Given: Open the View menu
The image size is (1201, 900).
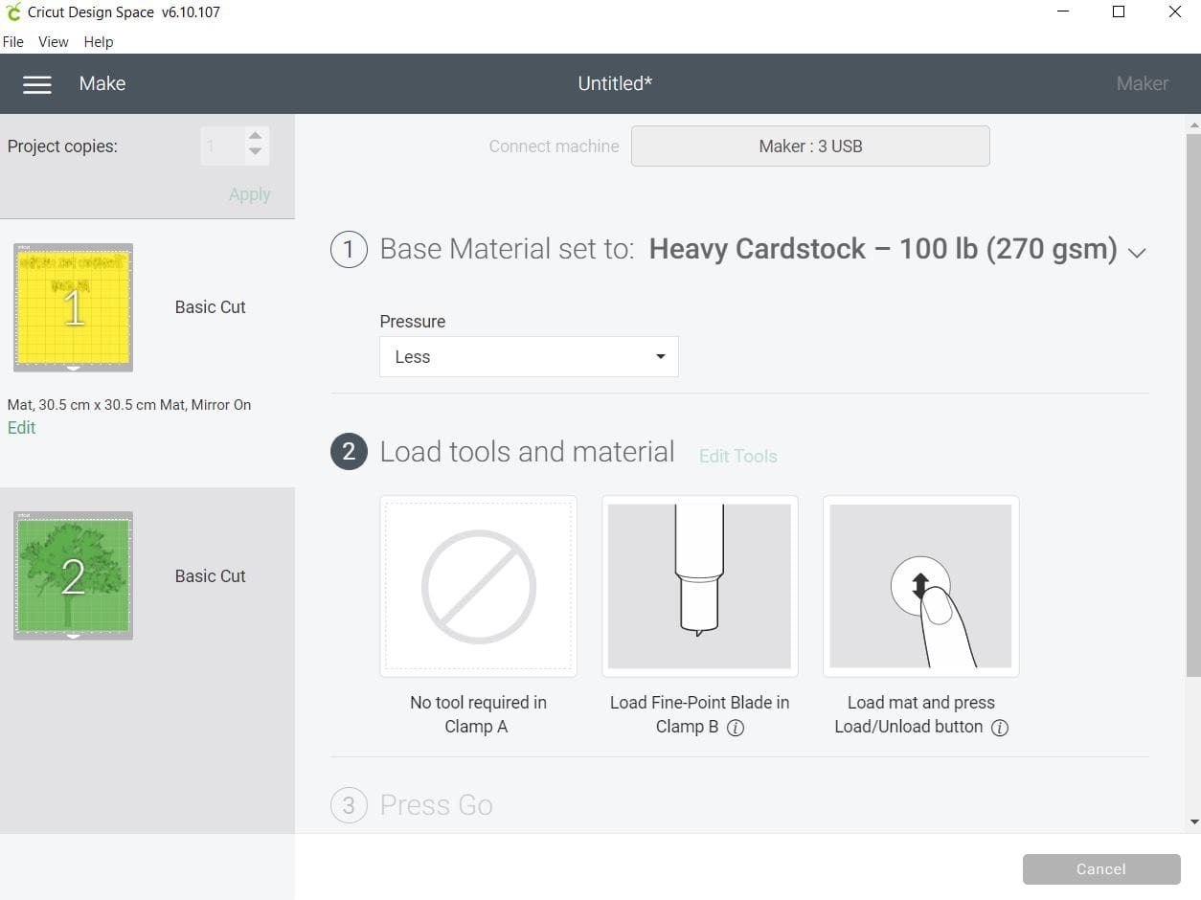Looking at the screenshot, I should point(54,42).
